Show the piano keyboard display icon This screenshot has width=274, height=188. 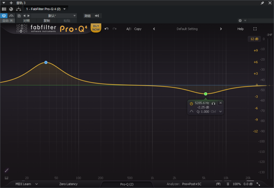click(6, 178)
